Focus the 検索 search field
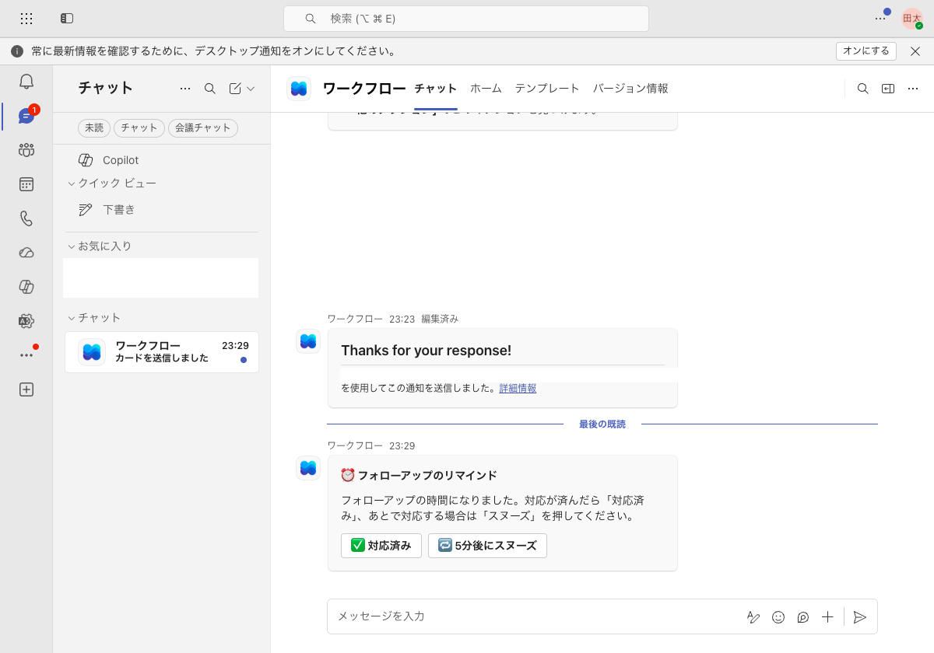The height and width of the screenshot is (653, 934). [x=466, y=19]
